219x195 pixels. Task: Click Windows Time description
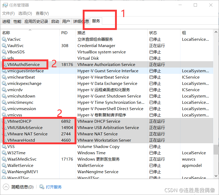[x=91, y=153]
